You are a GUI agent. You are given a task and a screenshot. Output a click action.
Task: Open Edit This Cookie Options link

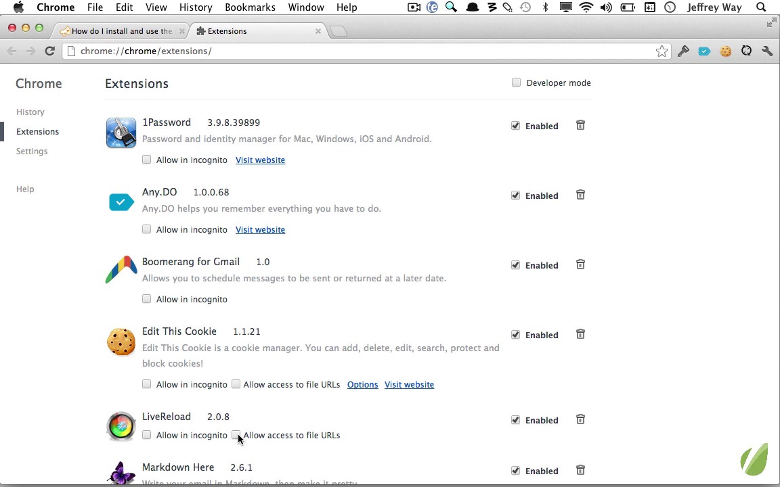coord(363,385)
